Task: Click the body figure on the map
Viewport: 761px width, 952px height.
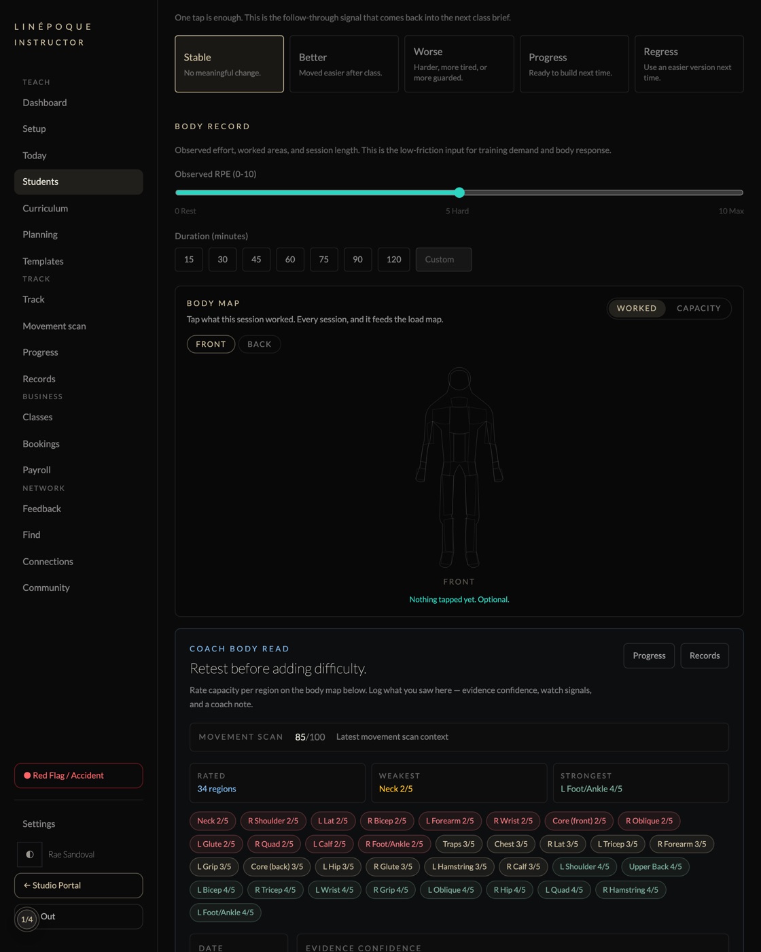Action: pyautogui.click(x=459, y=467)
